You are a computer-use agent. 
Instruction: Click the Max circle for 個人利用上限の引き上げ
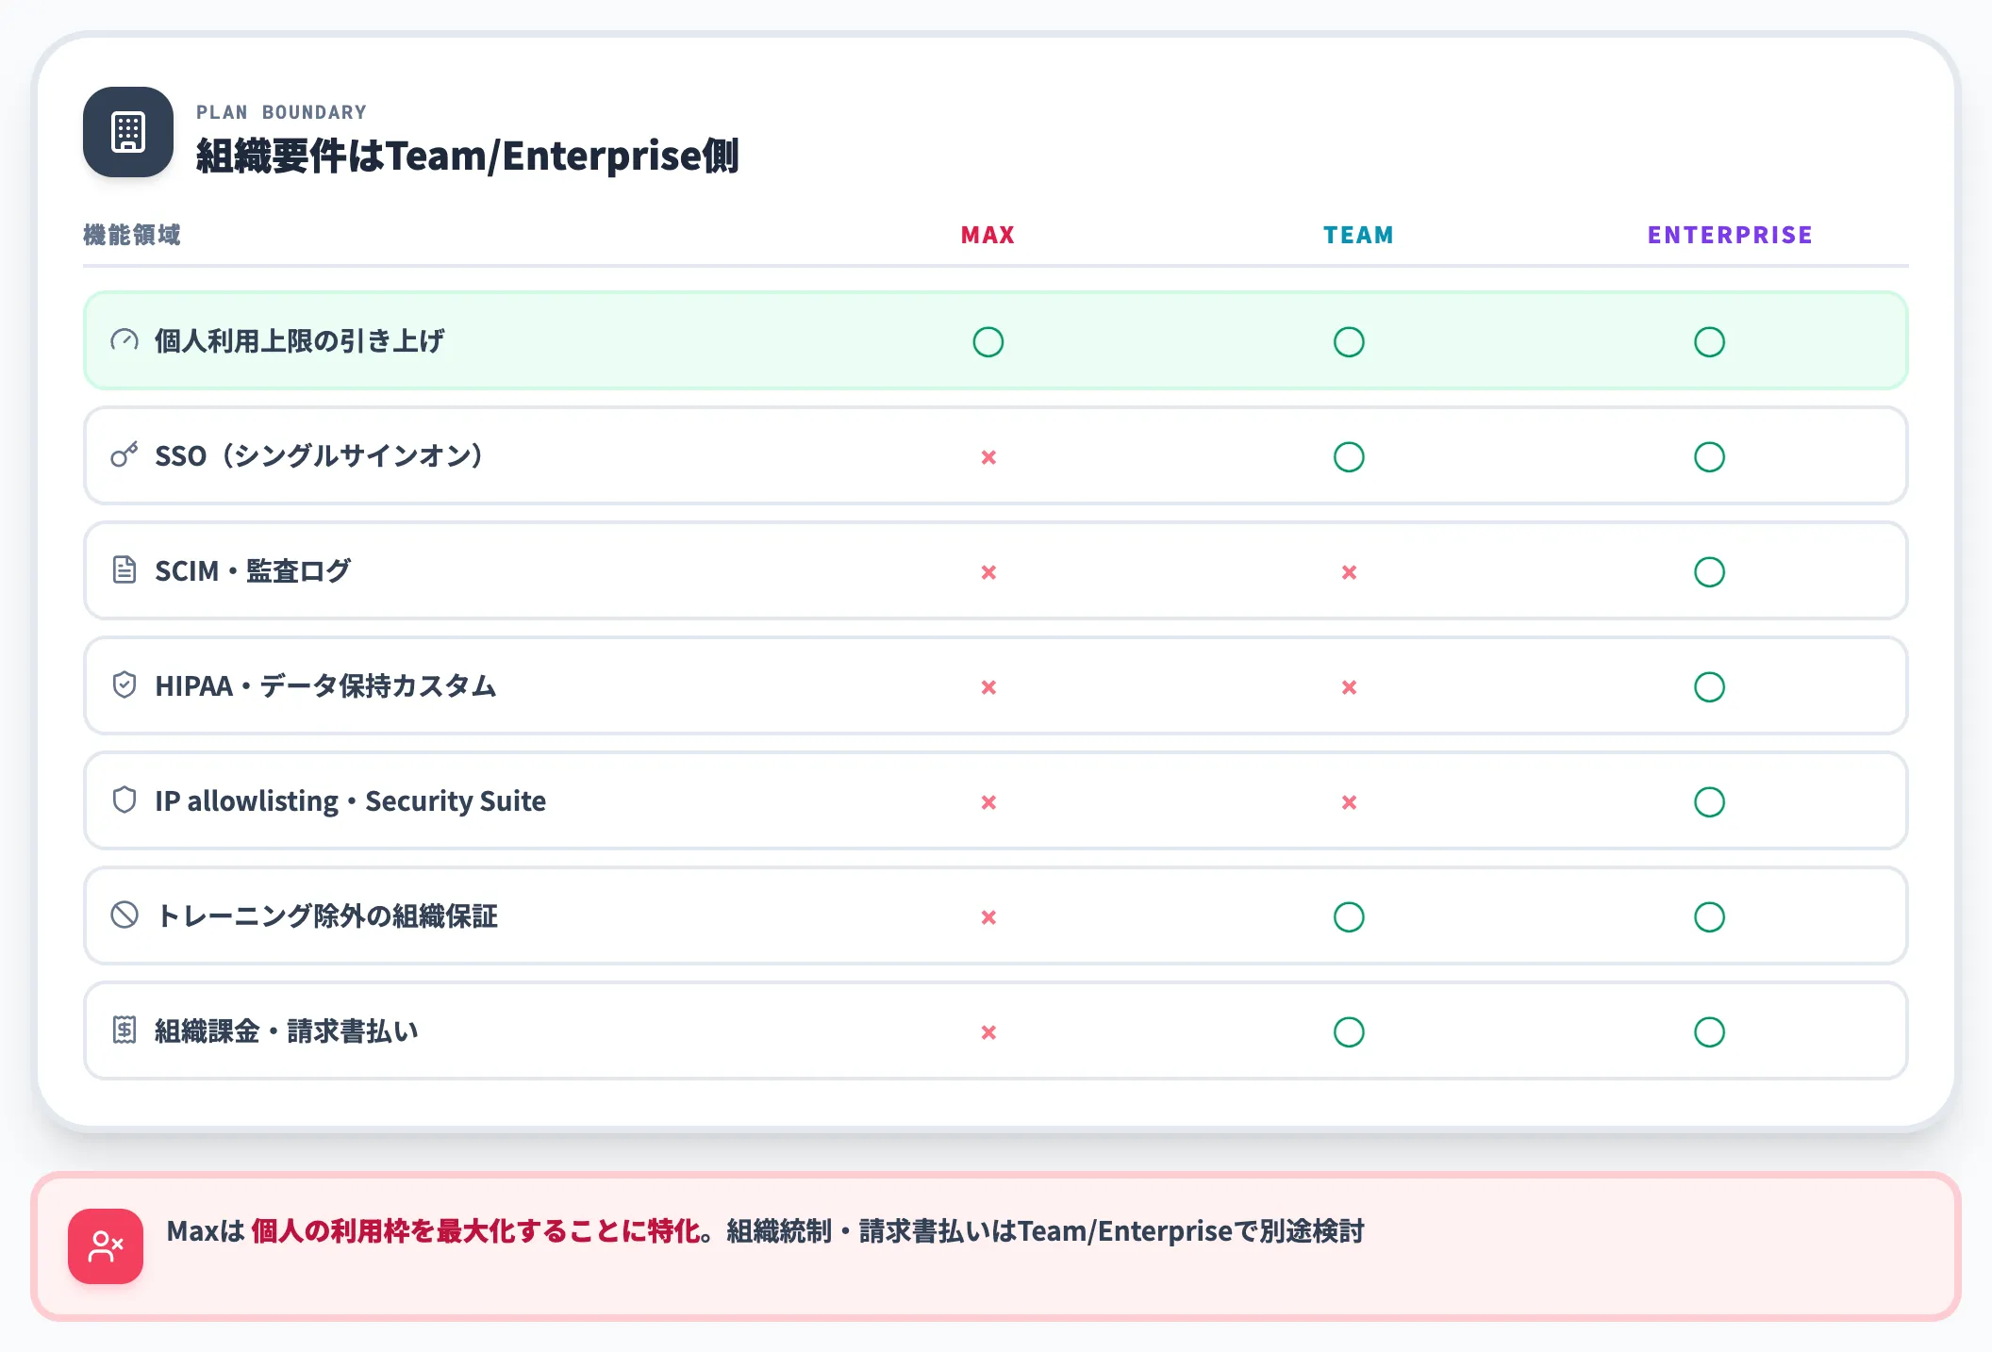tap(988, 342)
